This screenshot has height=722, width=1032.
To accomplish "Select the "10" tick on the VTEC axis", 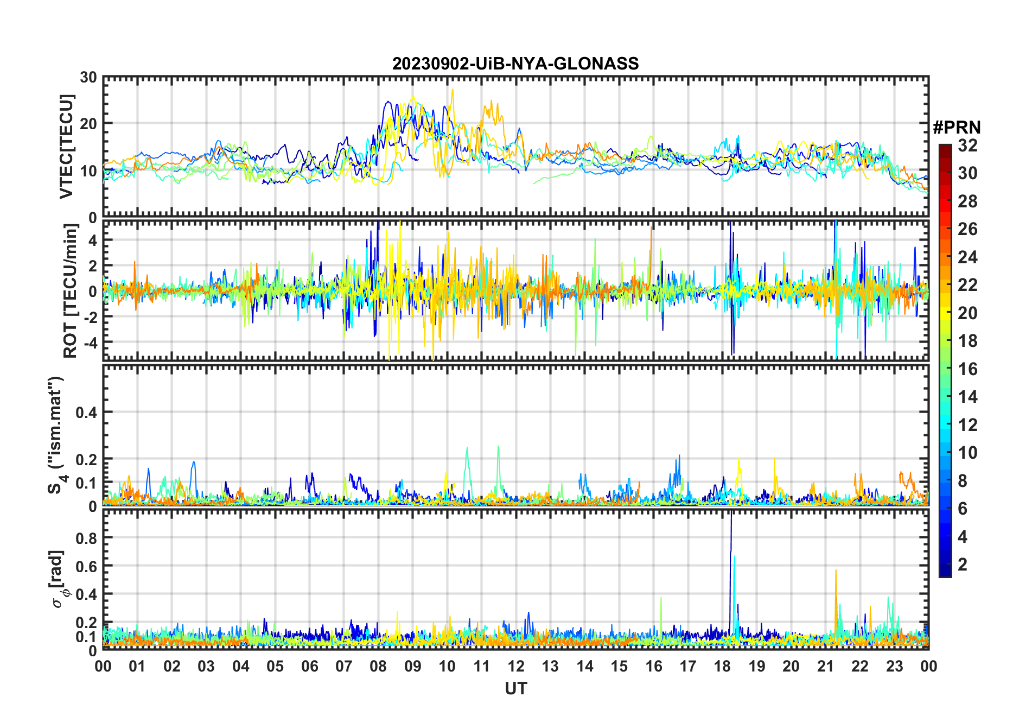I will (x=89, y=170).
